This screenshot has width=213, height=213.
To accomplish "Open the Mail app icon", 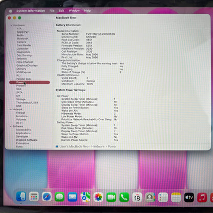I will pyautogui.click(x=73, y=197).
